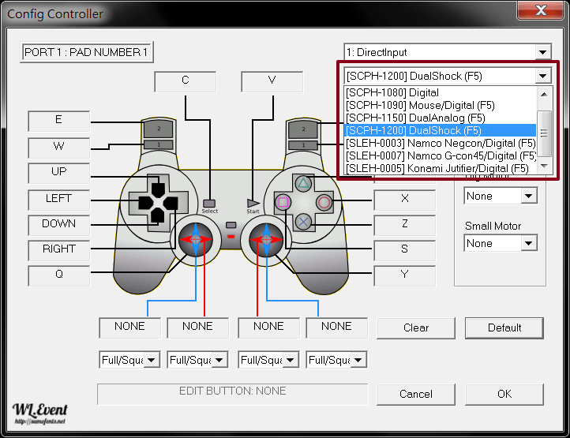This screenshot has height=438, width=570.
Task: Choose [SCPH-1150] DualAnalog (F5) option
Action: pyautogui.click(x=440, y=118)
